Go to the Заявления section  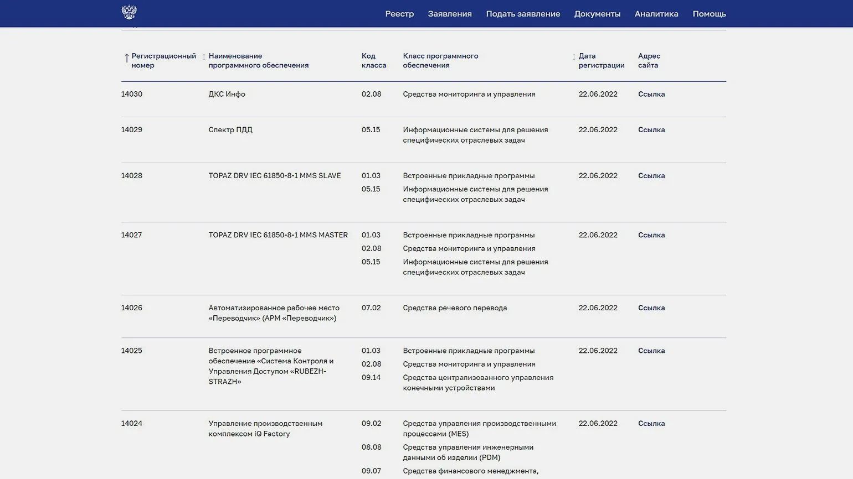449,14
